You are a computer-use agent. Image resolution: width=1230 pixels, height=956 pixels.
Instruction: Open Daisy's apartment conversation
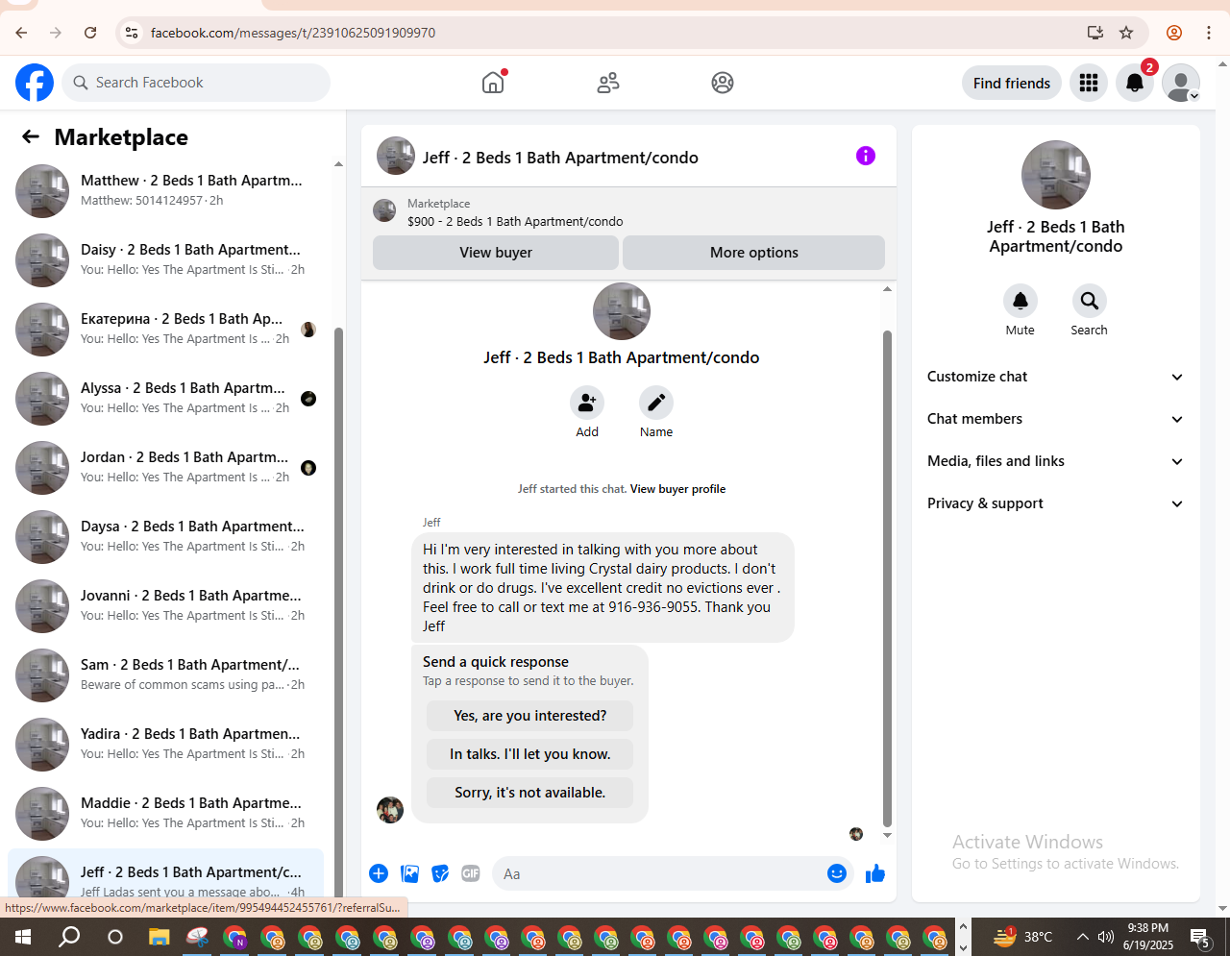click(165, 259)
